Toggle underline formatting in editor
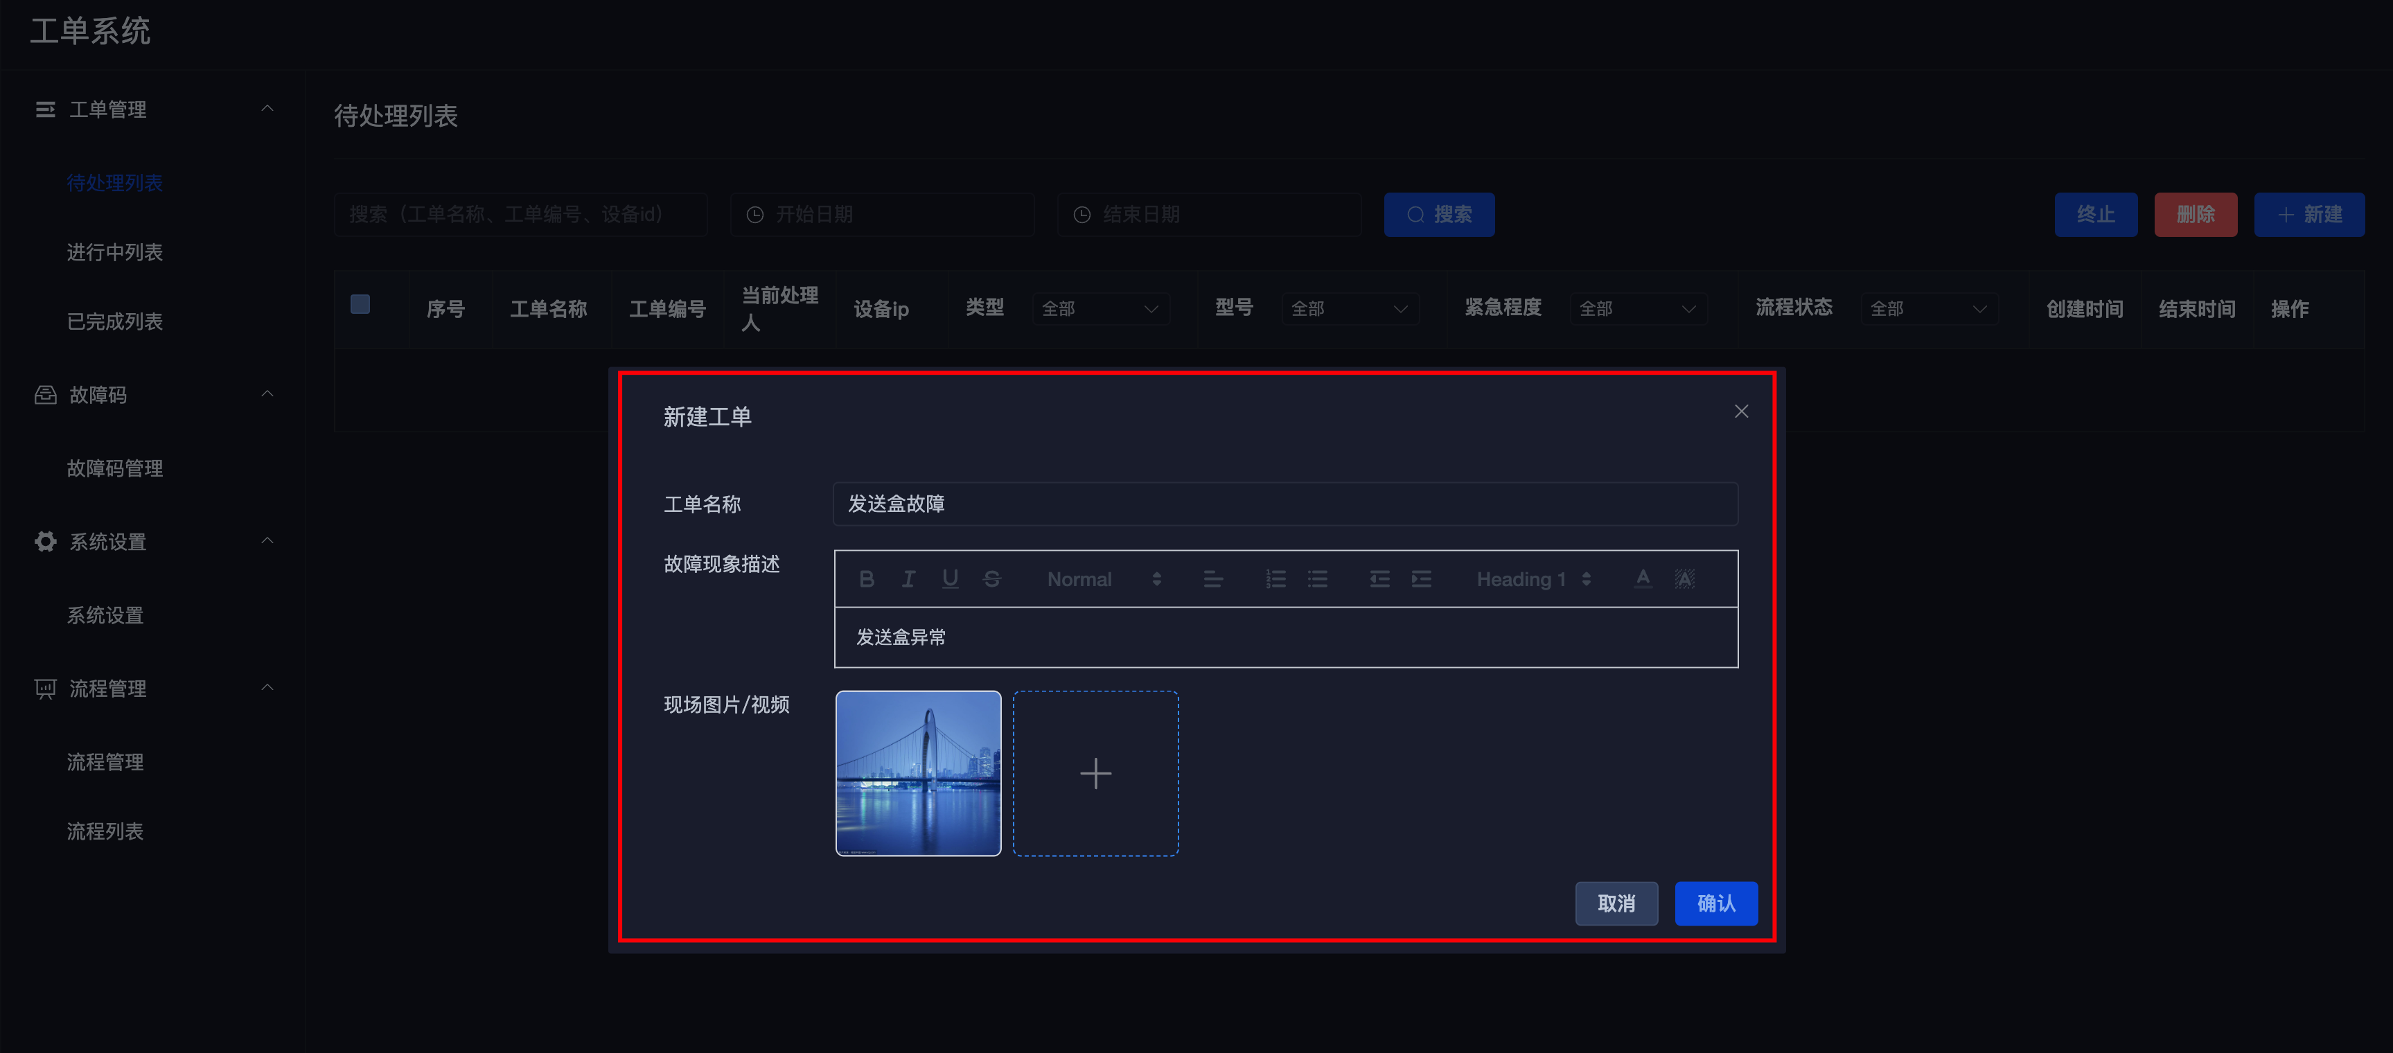This screenshot has width=2393, height=1053. click(949, 579)
